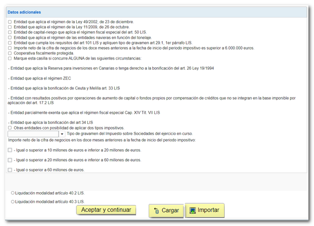Check the 20 to 60 millones de euros box

click(10, 160)
